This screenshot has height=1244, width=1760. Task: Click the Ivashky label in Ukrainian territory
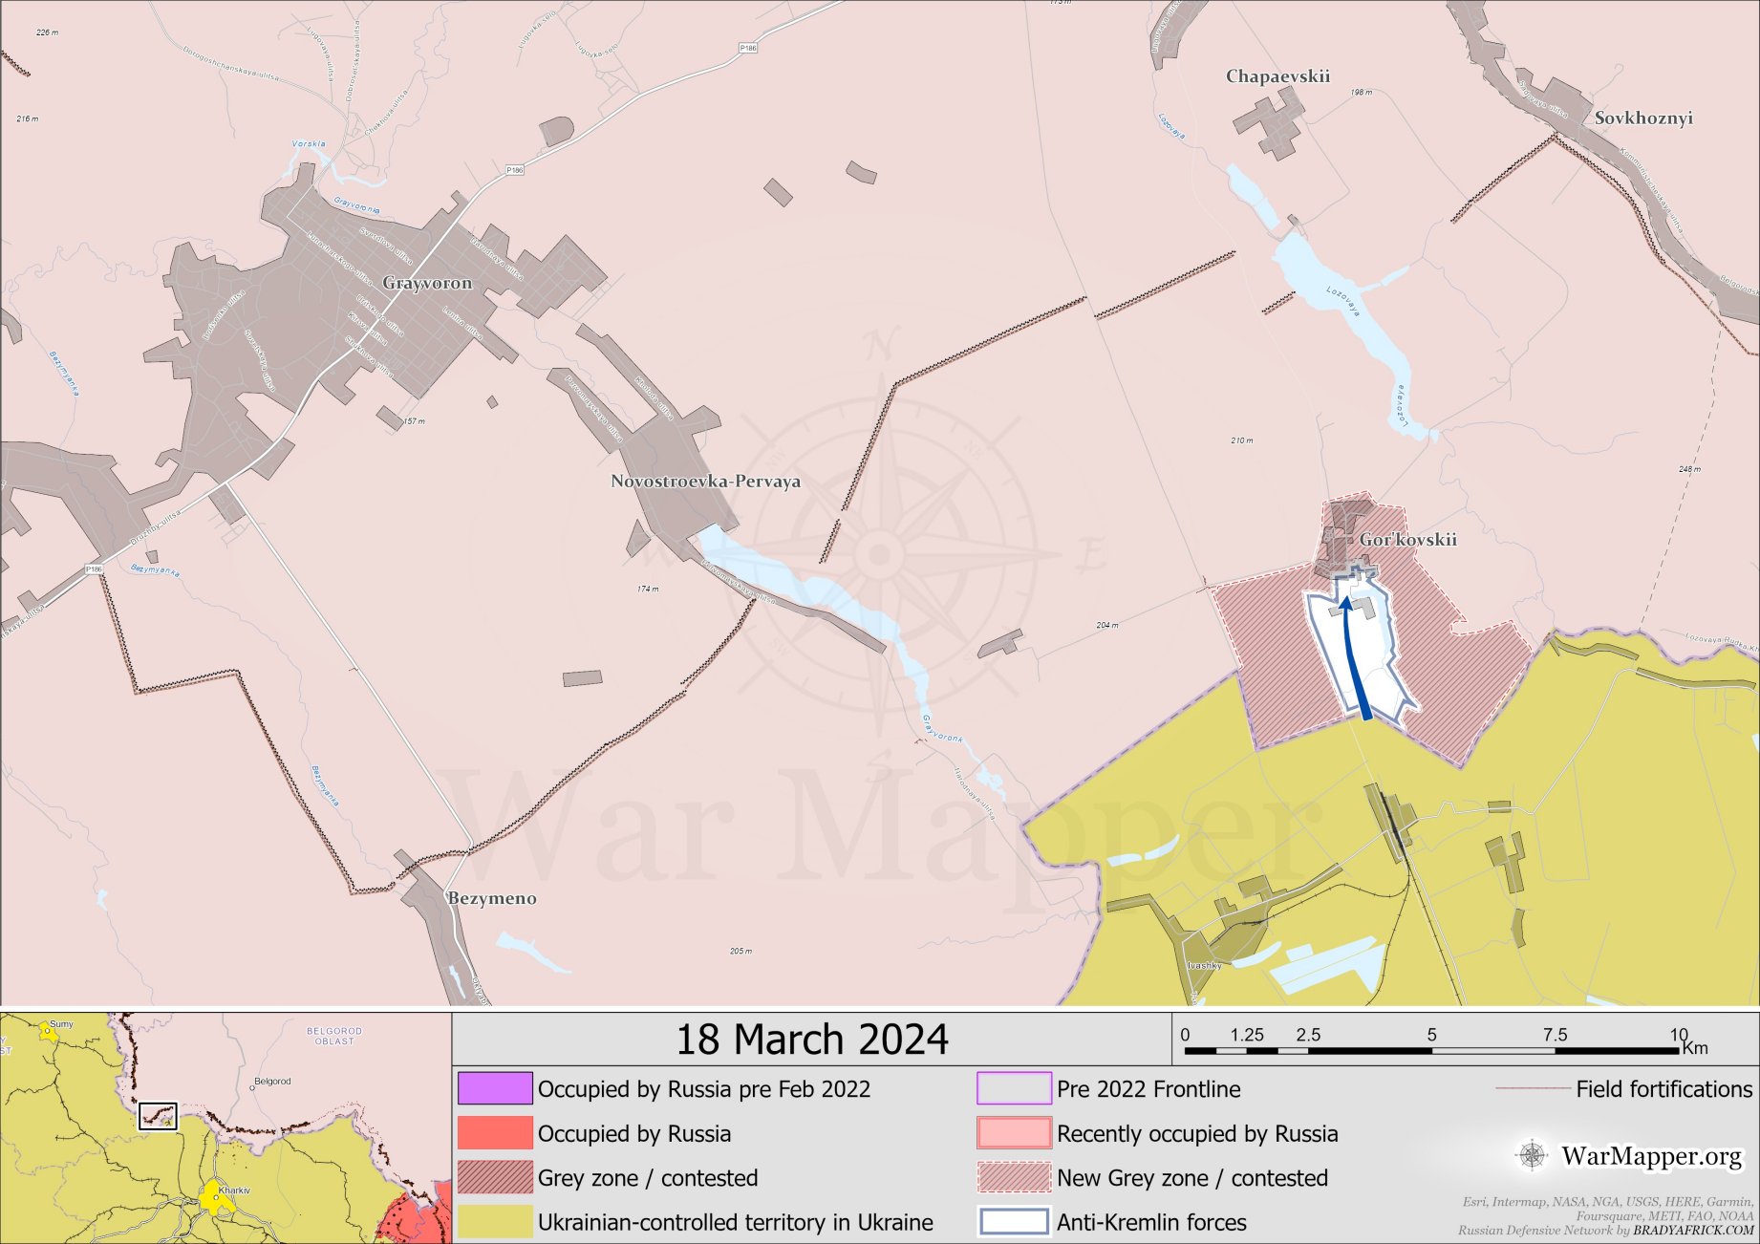pos(1205,966)
